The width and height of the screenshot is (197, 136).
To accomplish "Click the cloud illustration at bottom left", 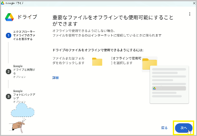I will 23,110.
